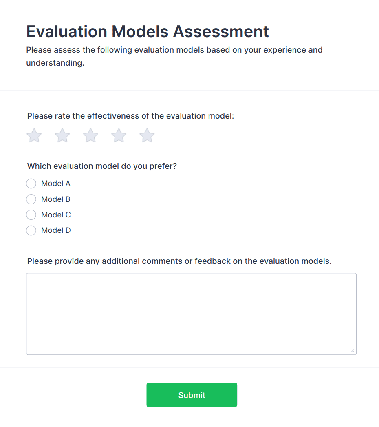The image size is (379, 427).
Task: Give a three-star effectiveness rating
Action: (x=90, y=135)
